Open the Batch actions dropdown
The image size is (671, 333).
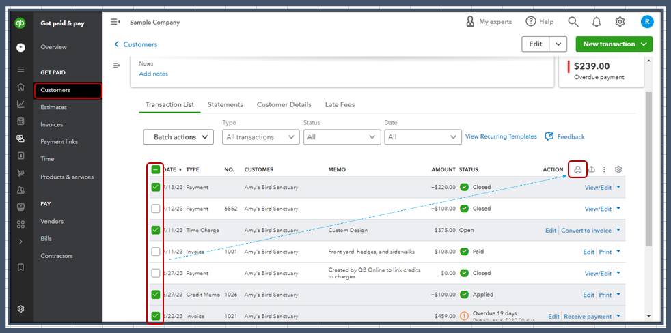(x=178, y=137)
